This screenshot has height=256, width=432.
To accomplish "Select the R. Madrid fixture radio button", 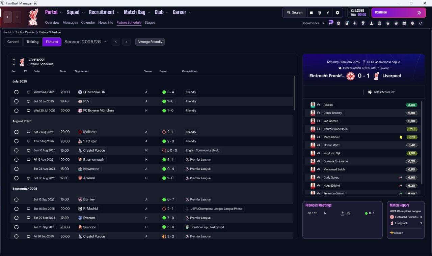I will click(16, 209).
